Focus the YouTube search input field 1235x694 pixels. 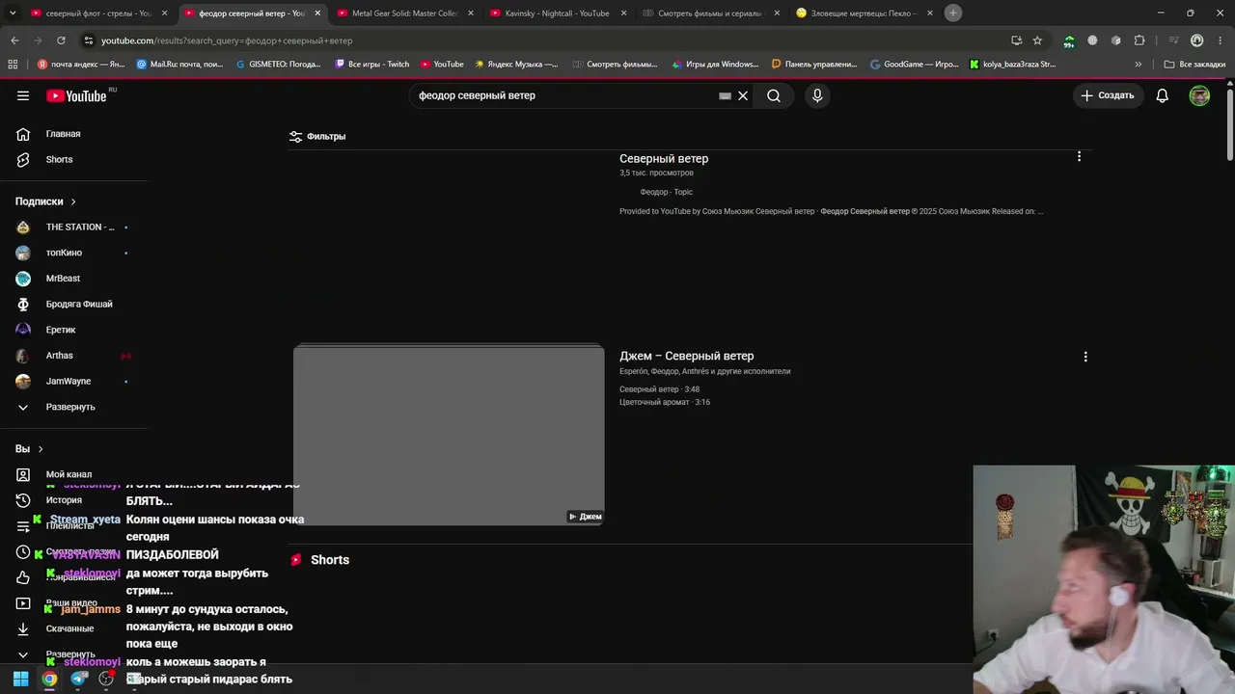[564, 95]
